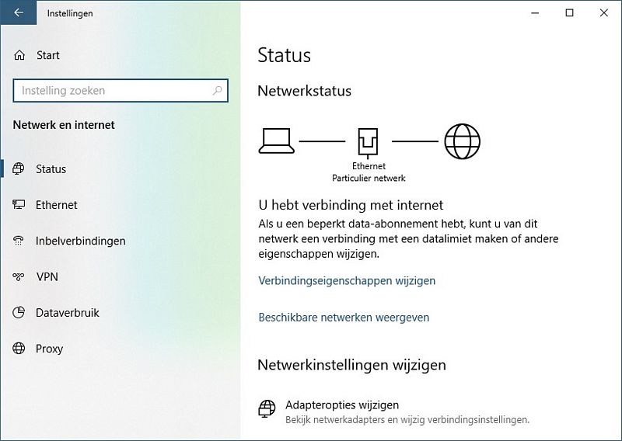Click the Dataverbruik pie chart icon
This screenshot has height=441, width=622.
[x=18, y=312]
